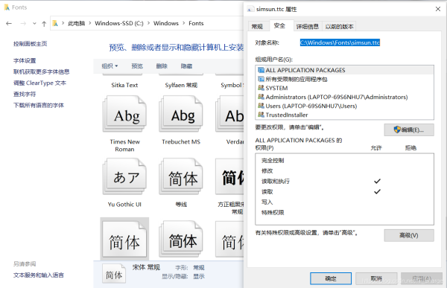This screenshot has width=447, height=288.
Task: Select the highlighted 宋体 font thumbnail
Action: [x=124, y=240]
